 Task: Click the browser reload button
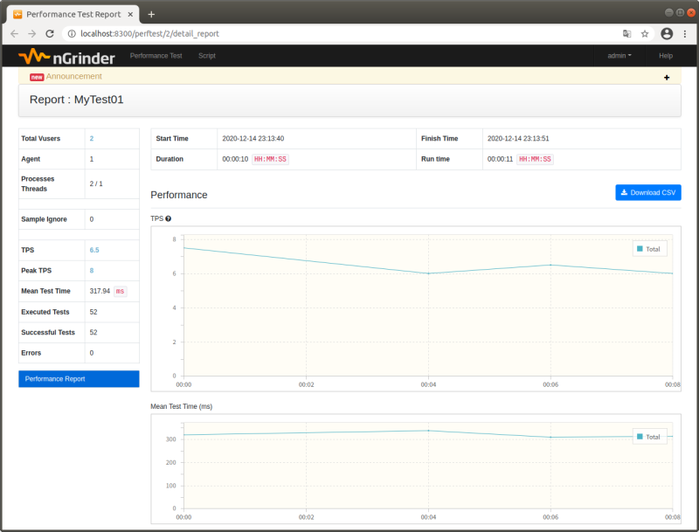(x=50, y=34)
